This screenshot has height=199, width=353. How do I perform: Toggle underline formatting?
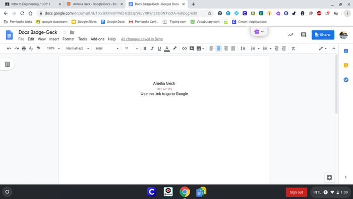pos(159,48)
